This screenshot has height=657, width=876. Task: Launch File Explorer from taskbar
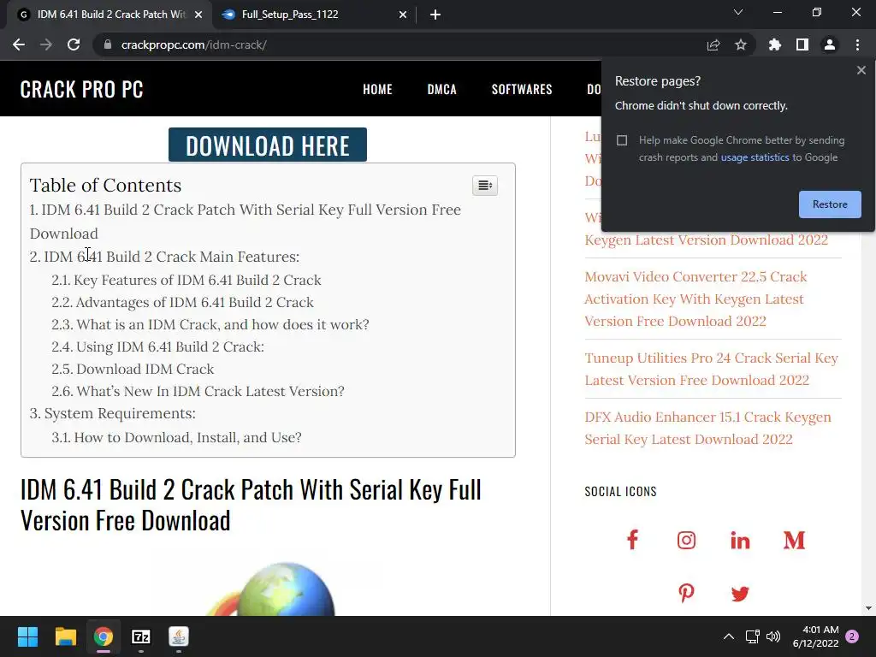coord(65,636)
